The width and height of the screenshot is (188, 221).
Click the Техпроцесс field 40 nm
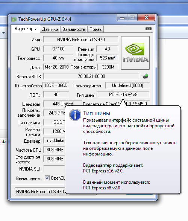(58, 58)
